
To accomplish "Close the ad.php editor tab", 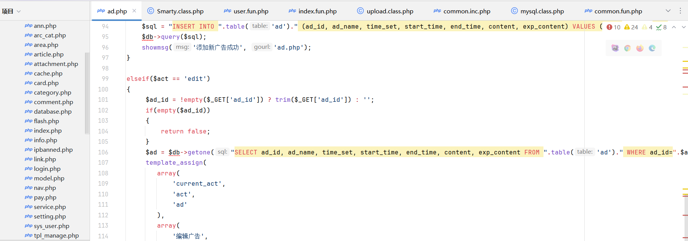I will point(134,11).
